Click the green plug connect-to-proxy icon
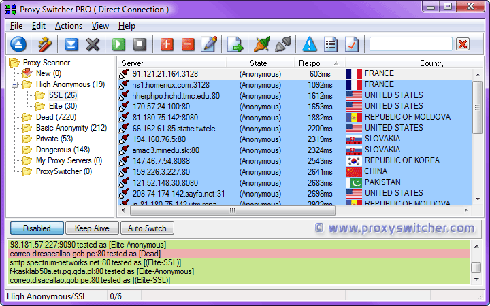The height and width of the screenshot is (306, 490). coord(262,45)
